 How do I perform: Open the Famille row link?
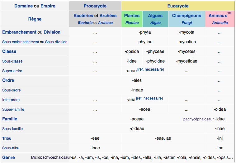tap(10, 119)
